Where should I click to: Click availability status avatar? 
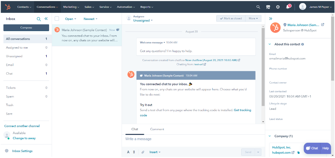[7, 135]
